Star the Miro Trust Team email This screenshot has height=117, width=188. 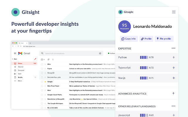click(x=45, y=86)
